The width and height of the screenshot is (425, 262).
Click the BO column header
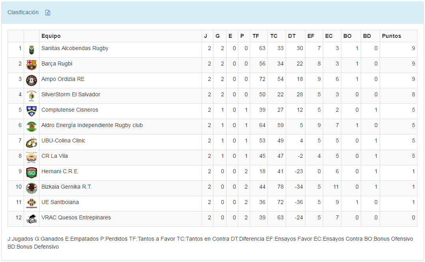pos(347,36)
